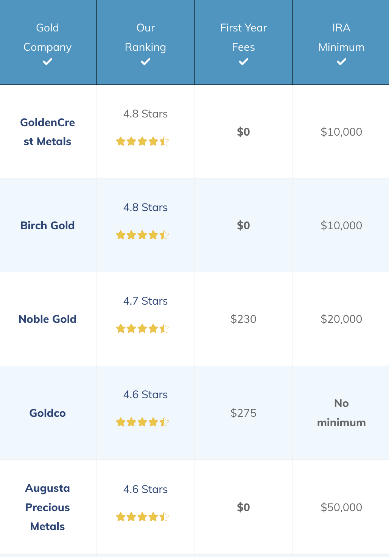Click checkmark icon under Our Ranking header
Viewport: 389px width, 557px height.
tap(145, 62)
